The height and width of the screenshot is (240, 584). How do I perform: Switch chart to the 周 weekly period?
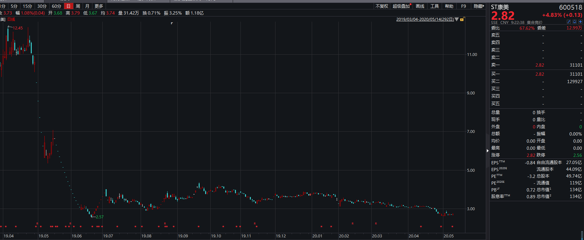[x=78, y=6]
